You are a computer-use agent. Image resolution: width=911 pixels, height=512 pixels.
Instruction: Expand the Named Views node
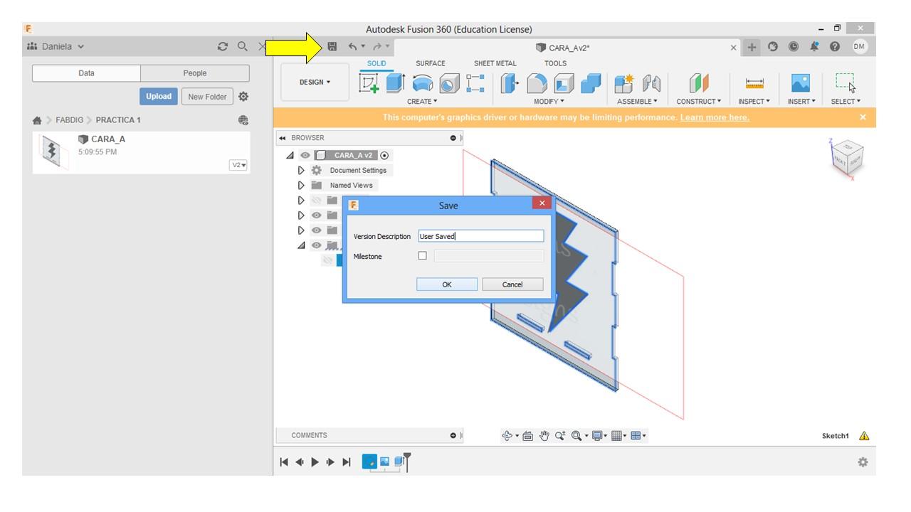point(301,186)
